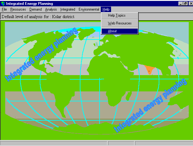Close the Integrated Energy Planning window
Screen dimensions: 193x146
point(190,4)
